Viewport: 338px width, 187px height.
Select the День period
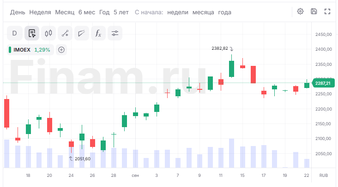coord(18,12)
